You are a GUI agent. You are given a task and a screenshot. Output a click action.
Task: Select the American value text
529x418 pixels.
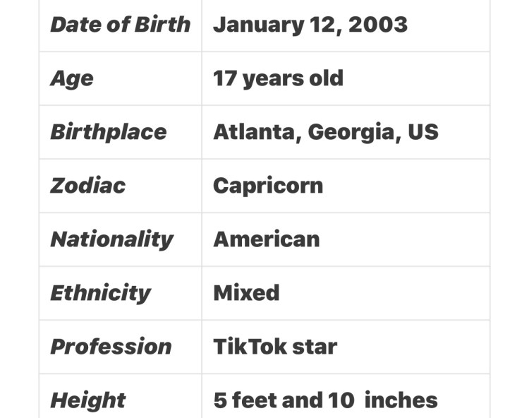pos(266,239)
